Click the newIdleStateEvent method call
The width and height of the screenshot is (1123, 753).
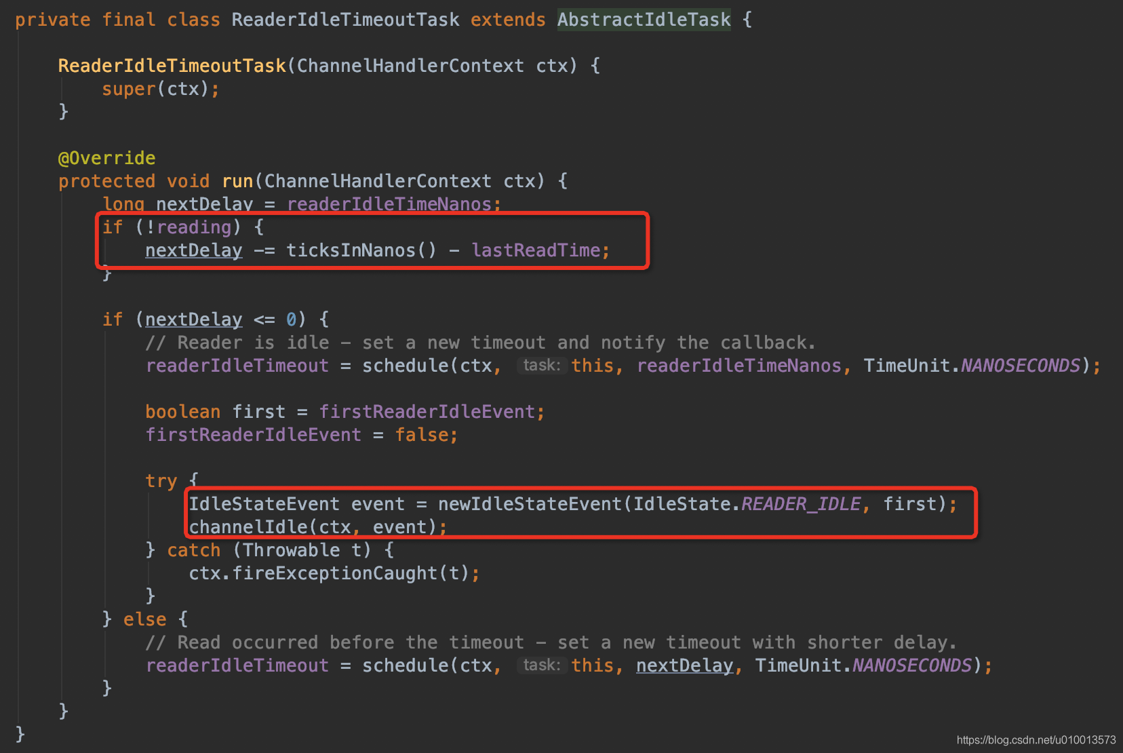click(530, 504)
